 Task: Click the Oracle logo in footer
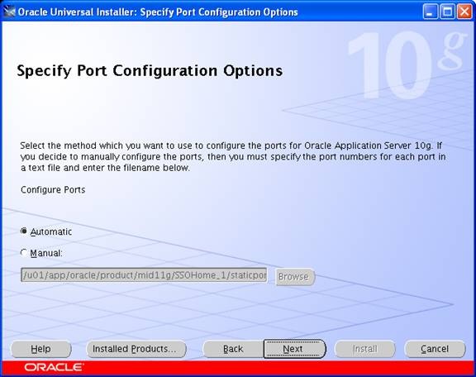(54, 367)
